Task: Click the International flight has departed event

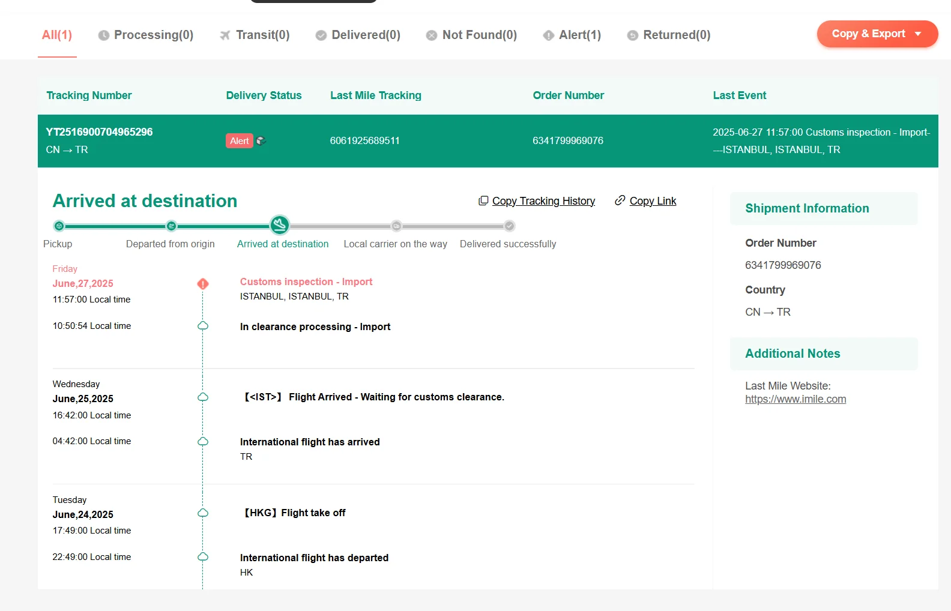Action: pos(314,558)
